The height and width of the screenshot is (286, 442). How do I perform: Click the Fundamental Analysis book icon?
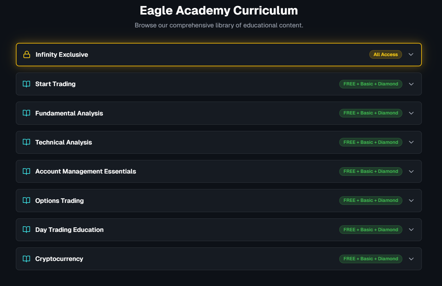click(26, 113)
